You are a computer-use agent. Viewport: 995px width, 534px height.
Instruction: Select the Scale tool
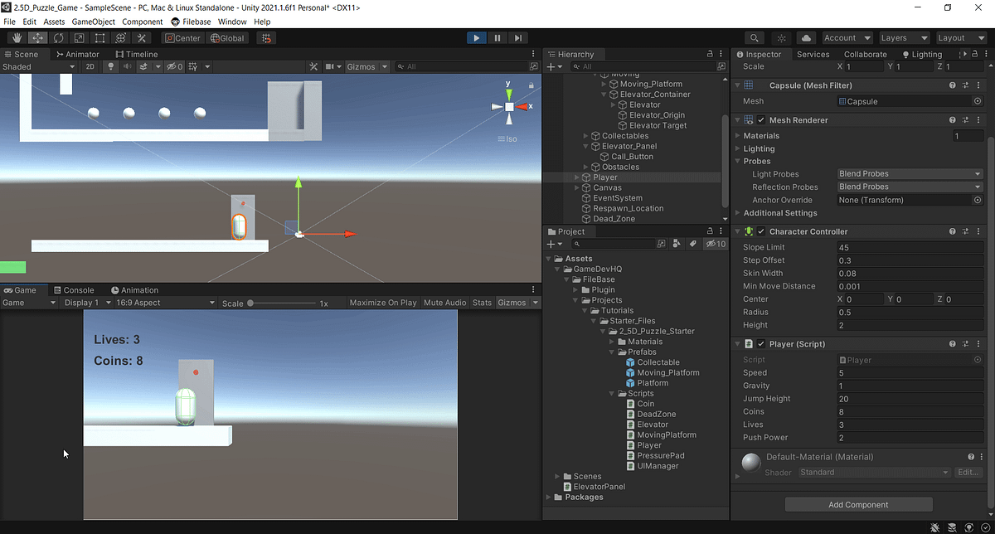(x=78, y=37)
